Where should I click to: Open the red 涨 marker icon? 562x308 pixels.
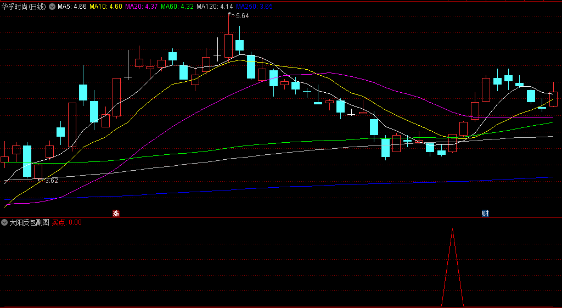pos(116,214)
